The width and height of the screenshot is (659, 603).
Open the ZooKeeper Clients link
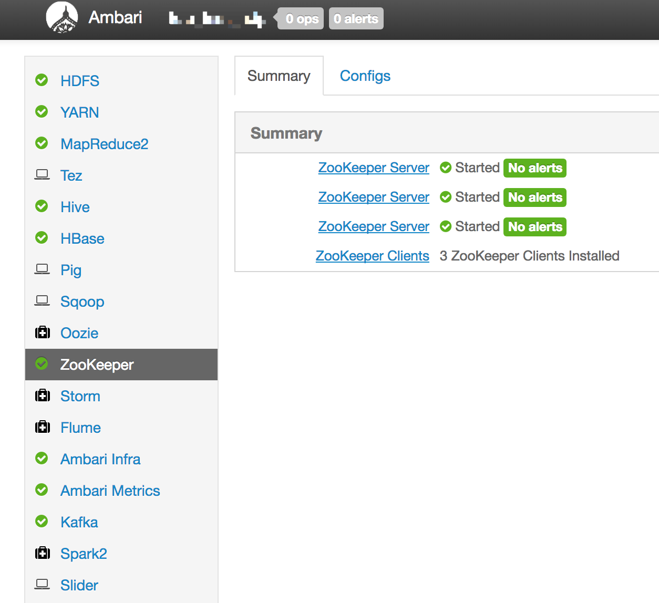(373, 256)
